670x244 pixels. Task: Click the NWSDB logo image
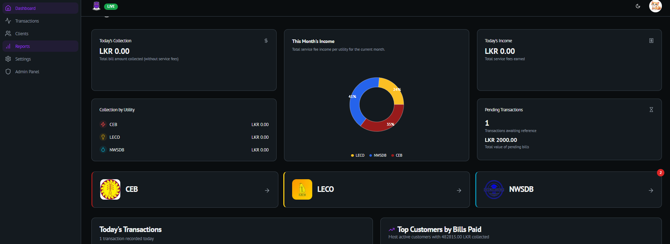coord(494,189)
